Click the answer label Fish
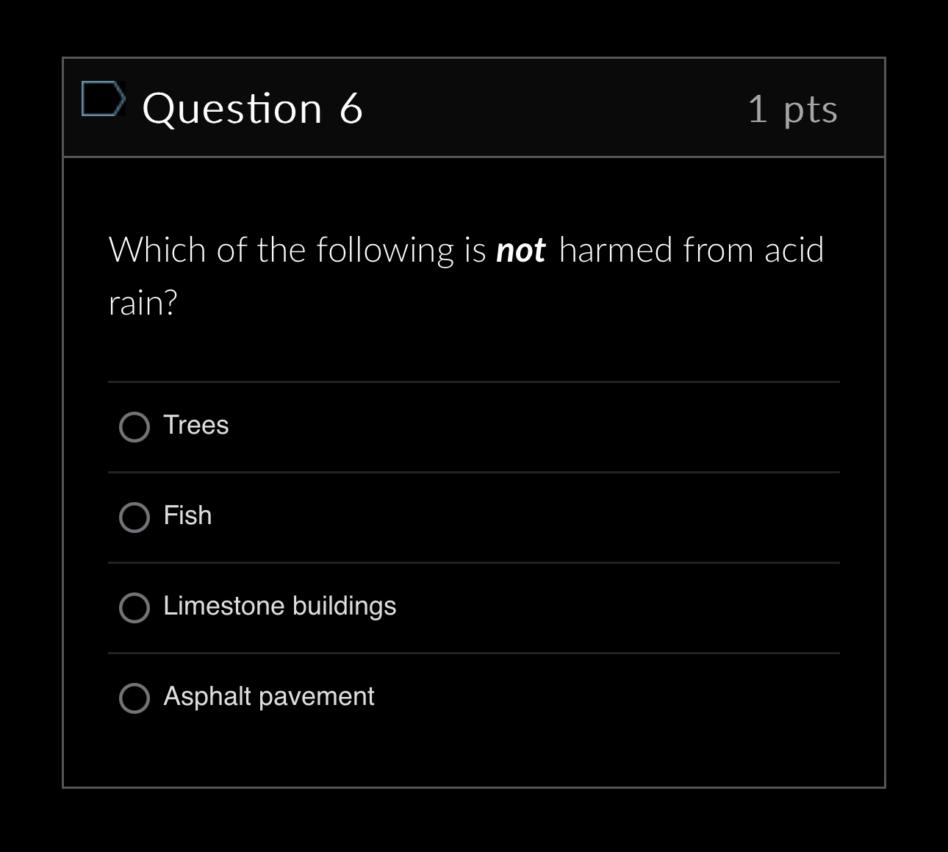 [x=187, y=516]
